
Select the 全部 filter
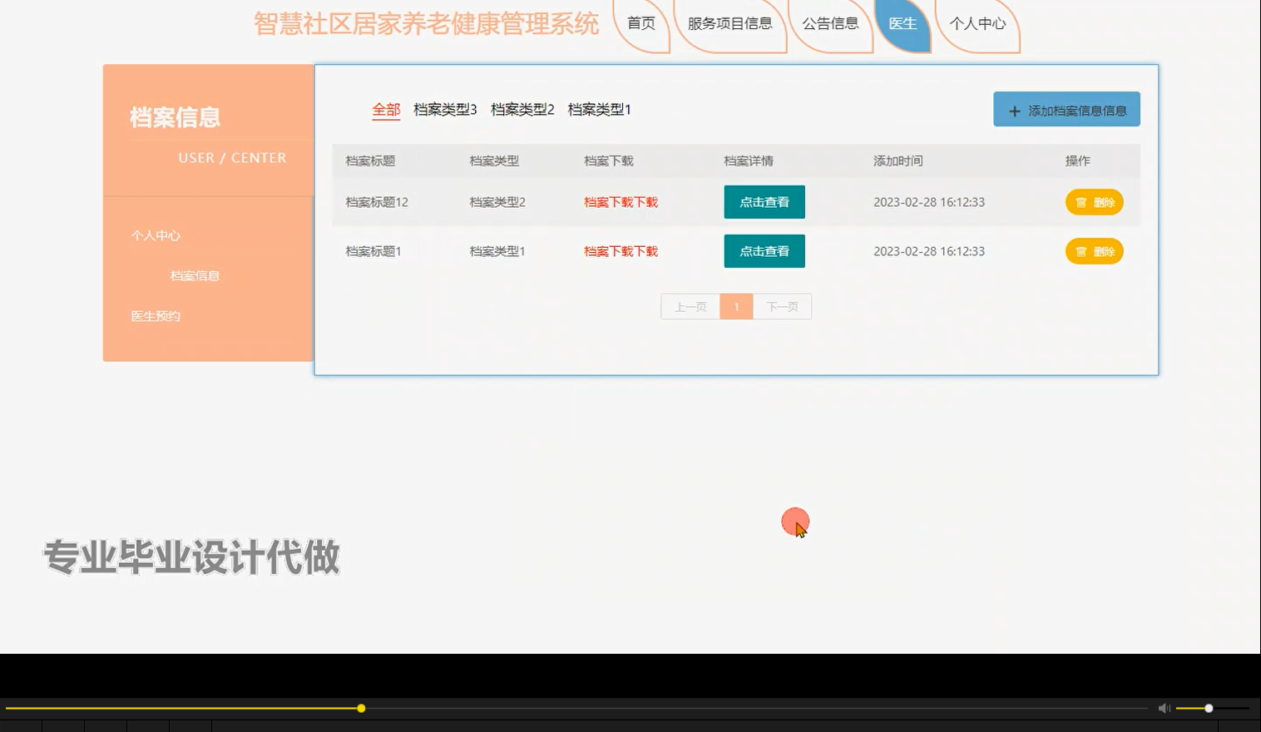click(x=385, y=109)
